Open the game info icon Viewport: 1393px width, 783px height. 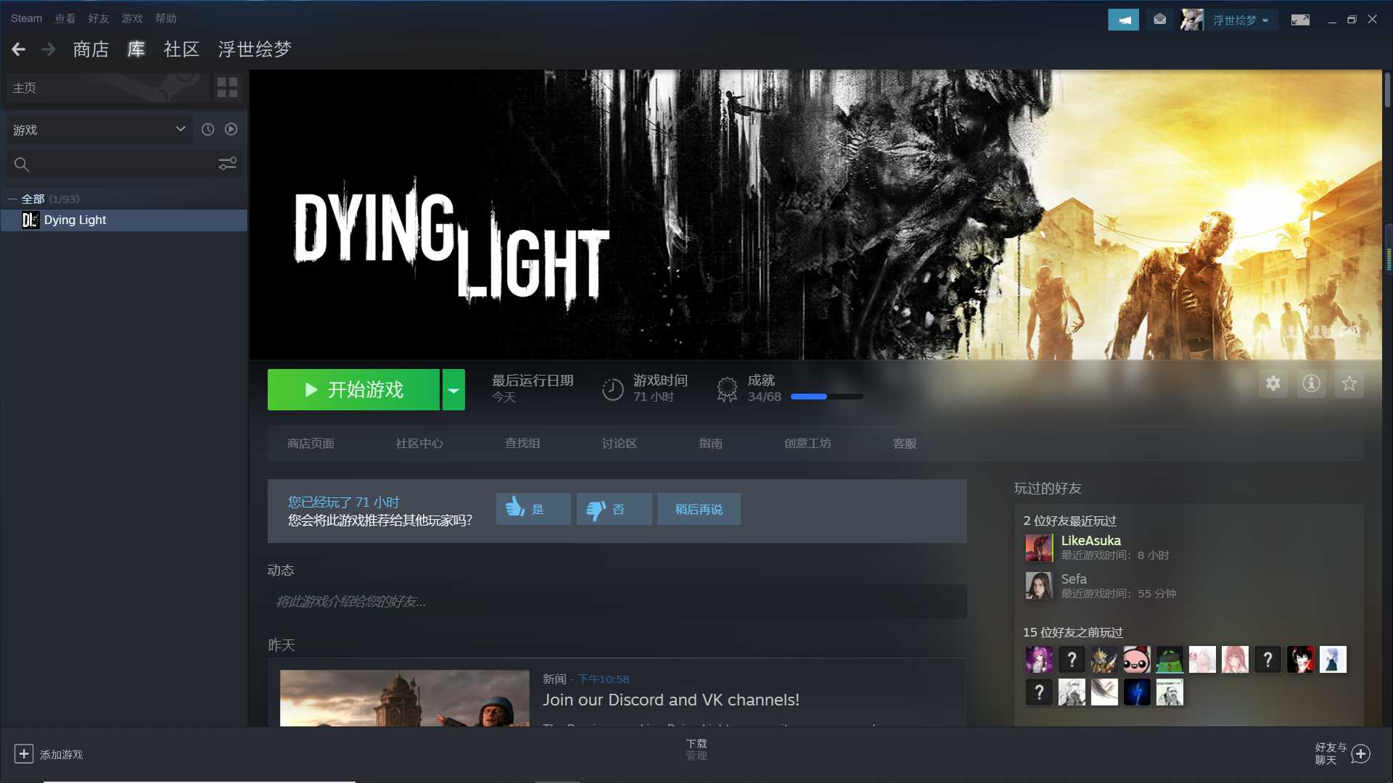coord(1311,384)
